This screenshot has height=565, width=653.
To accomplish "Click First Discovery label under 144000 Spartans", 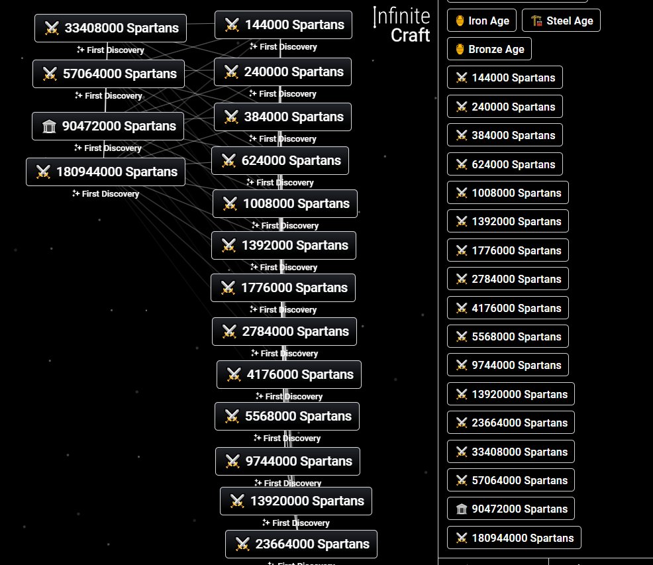I will coord(283,46).
